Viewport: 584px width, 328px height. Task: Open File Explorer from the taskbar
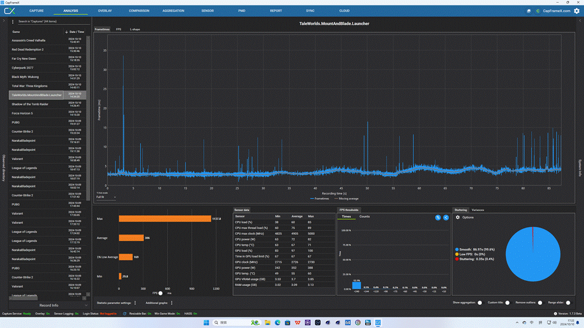pos(267,322)
